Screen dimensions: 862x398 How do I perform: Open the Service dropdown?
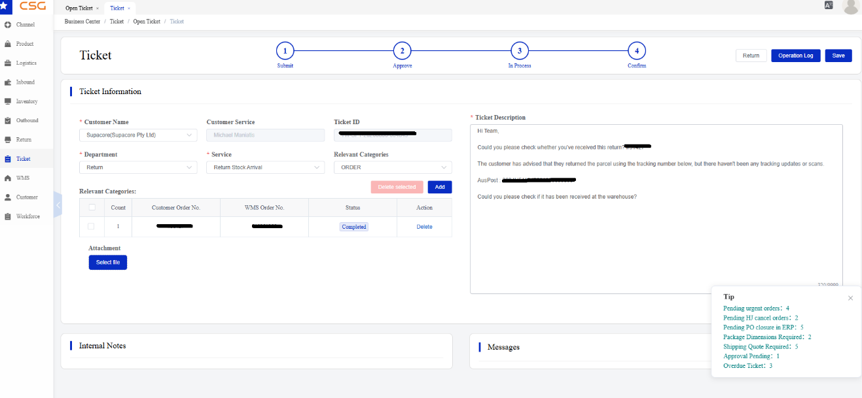click(x=266, y=167)
